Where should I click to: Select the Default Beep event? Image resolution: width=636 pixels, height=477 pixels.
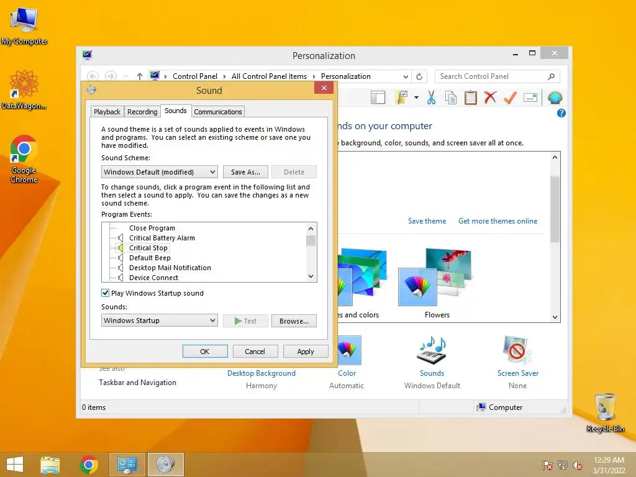pyautogui.click(x=150, y=258)
